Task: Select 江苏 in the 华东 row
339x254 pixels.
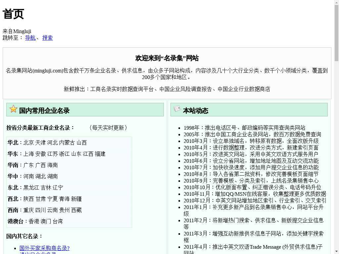Action: [52, 154]
